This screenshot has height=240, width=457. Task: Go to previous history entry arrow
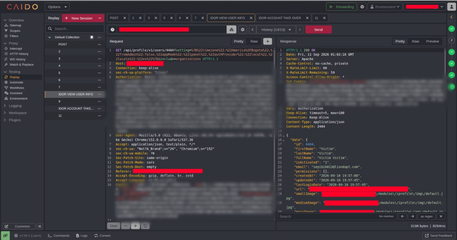(x=252, y=30)
